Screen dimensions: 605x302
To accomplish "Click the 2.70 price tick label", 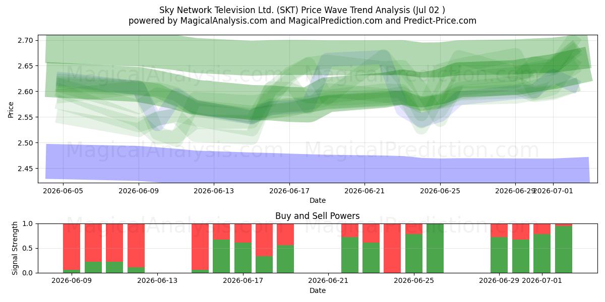I will (25, 40).
